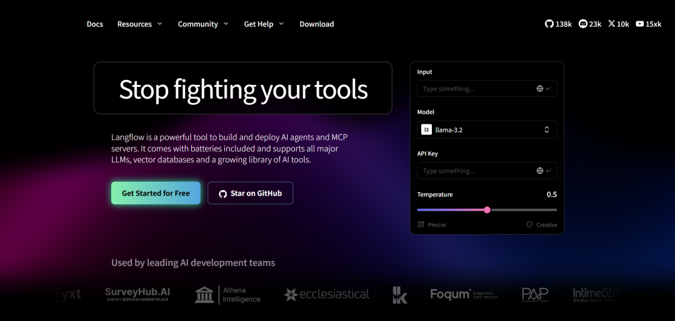The image size is (675, 321).
Task: Open the YouTube 15k channel link
Action: click(648, 24)
